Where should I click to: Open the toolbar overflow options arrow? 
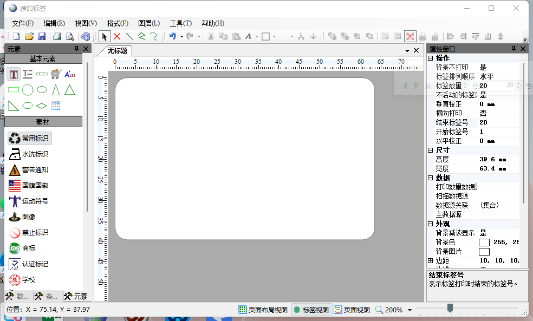(x=525, y=40)
